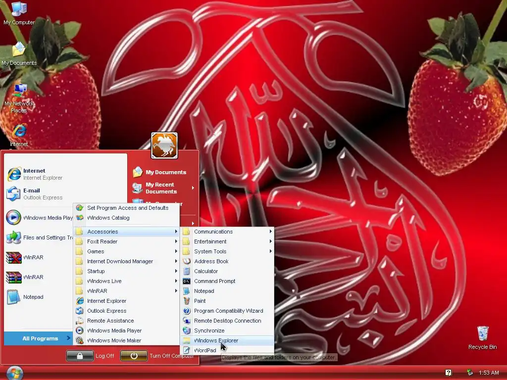Expand the Foxit Reader folder
Screen dimensions: 507x380
click(x=126, y=241)
